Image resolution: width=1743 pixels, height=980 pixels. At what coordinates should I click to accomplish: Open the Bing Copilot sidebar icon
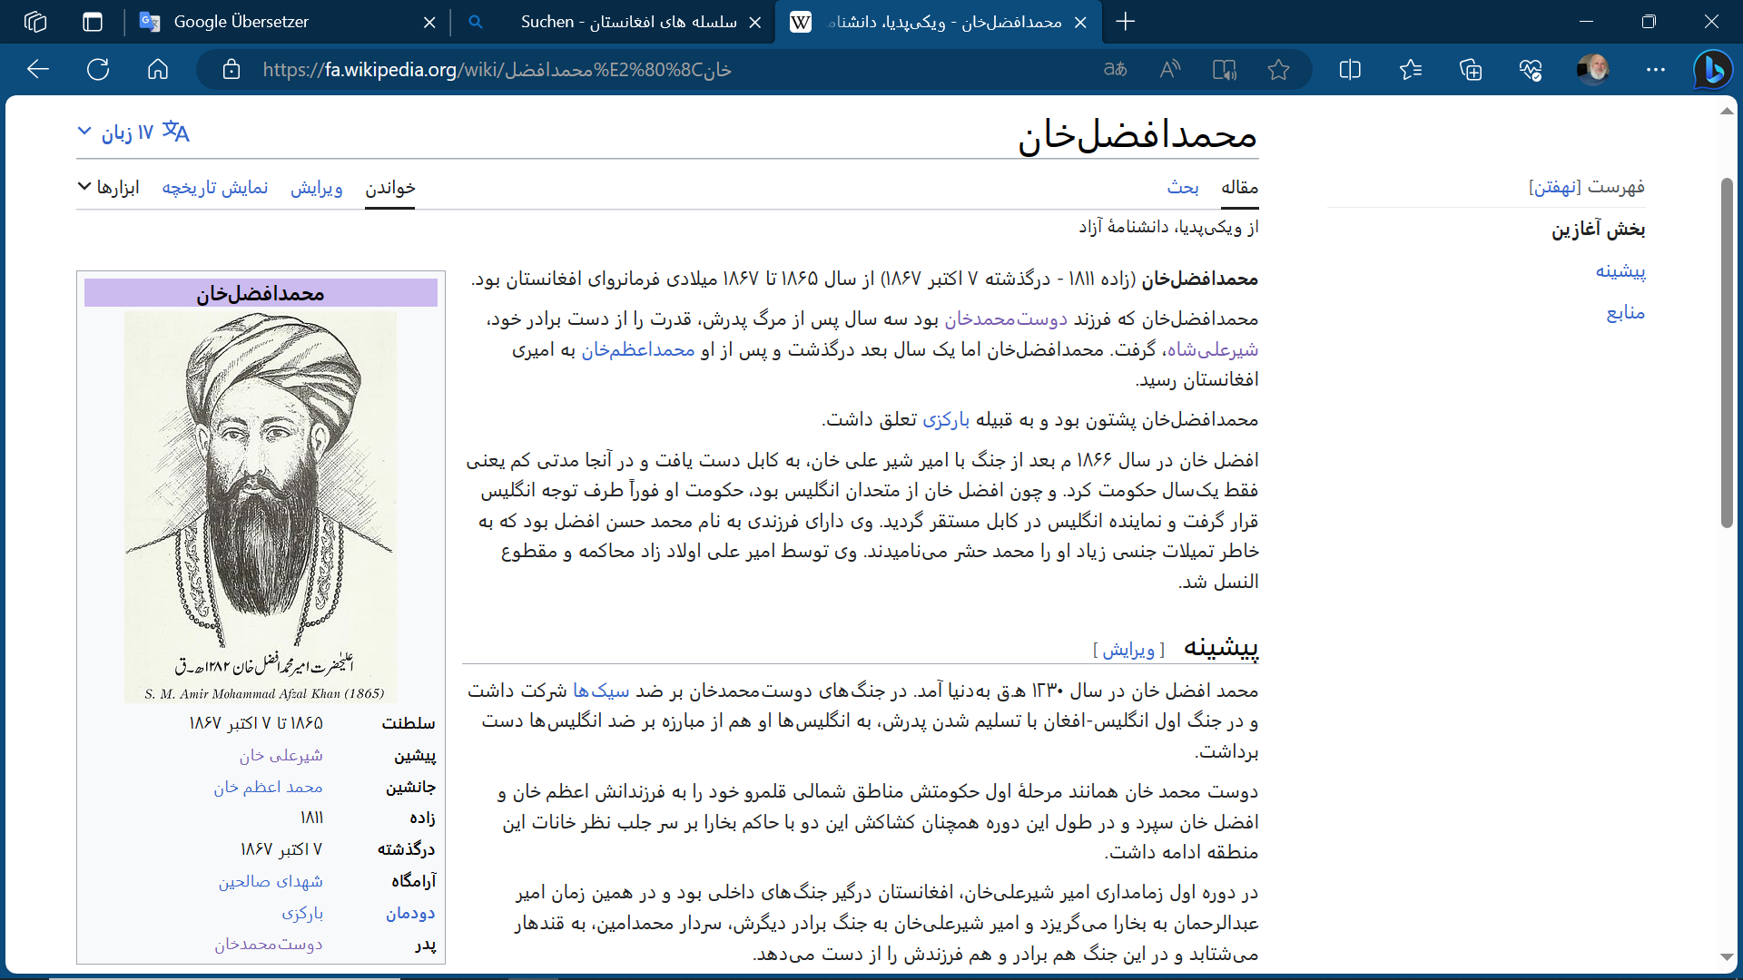click(1713, 69)
